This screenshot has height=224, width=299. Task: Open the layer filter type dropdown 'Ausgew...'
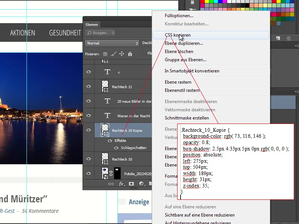[x=100, y=33]
